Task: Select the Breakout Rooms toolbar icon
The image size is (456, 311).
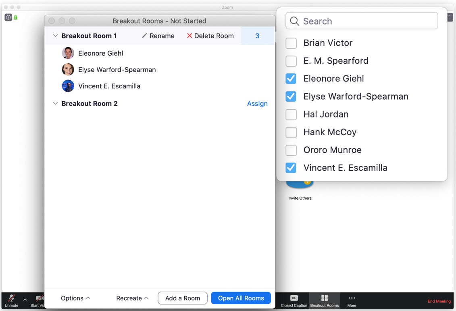Action: [324, 298]
